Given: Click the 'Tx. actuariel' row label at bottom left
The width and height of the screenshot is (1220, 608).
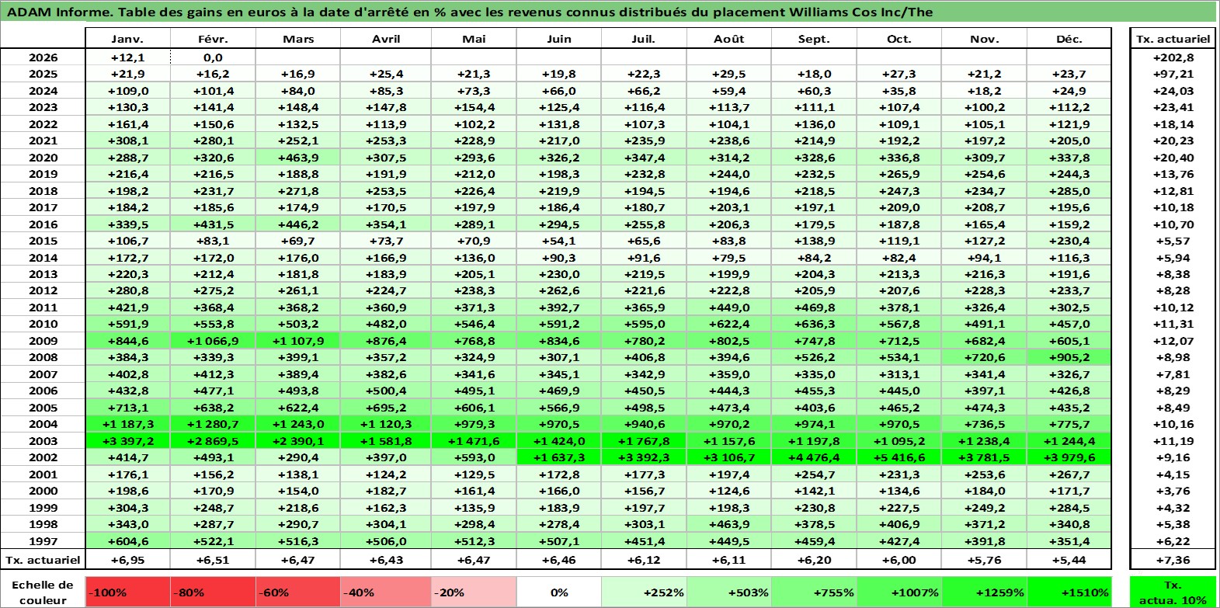Looking at the screenshot, I should point(43,559).
